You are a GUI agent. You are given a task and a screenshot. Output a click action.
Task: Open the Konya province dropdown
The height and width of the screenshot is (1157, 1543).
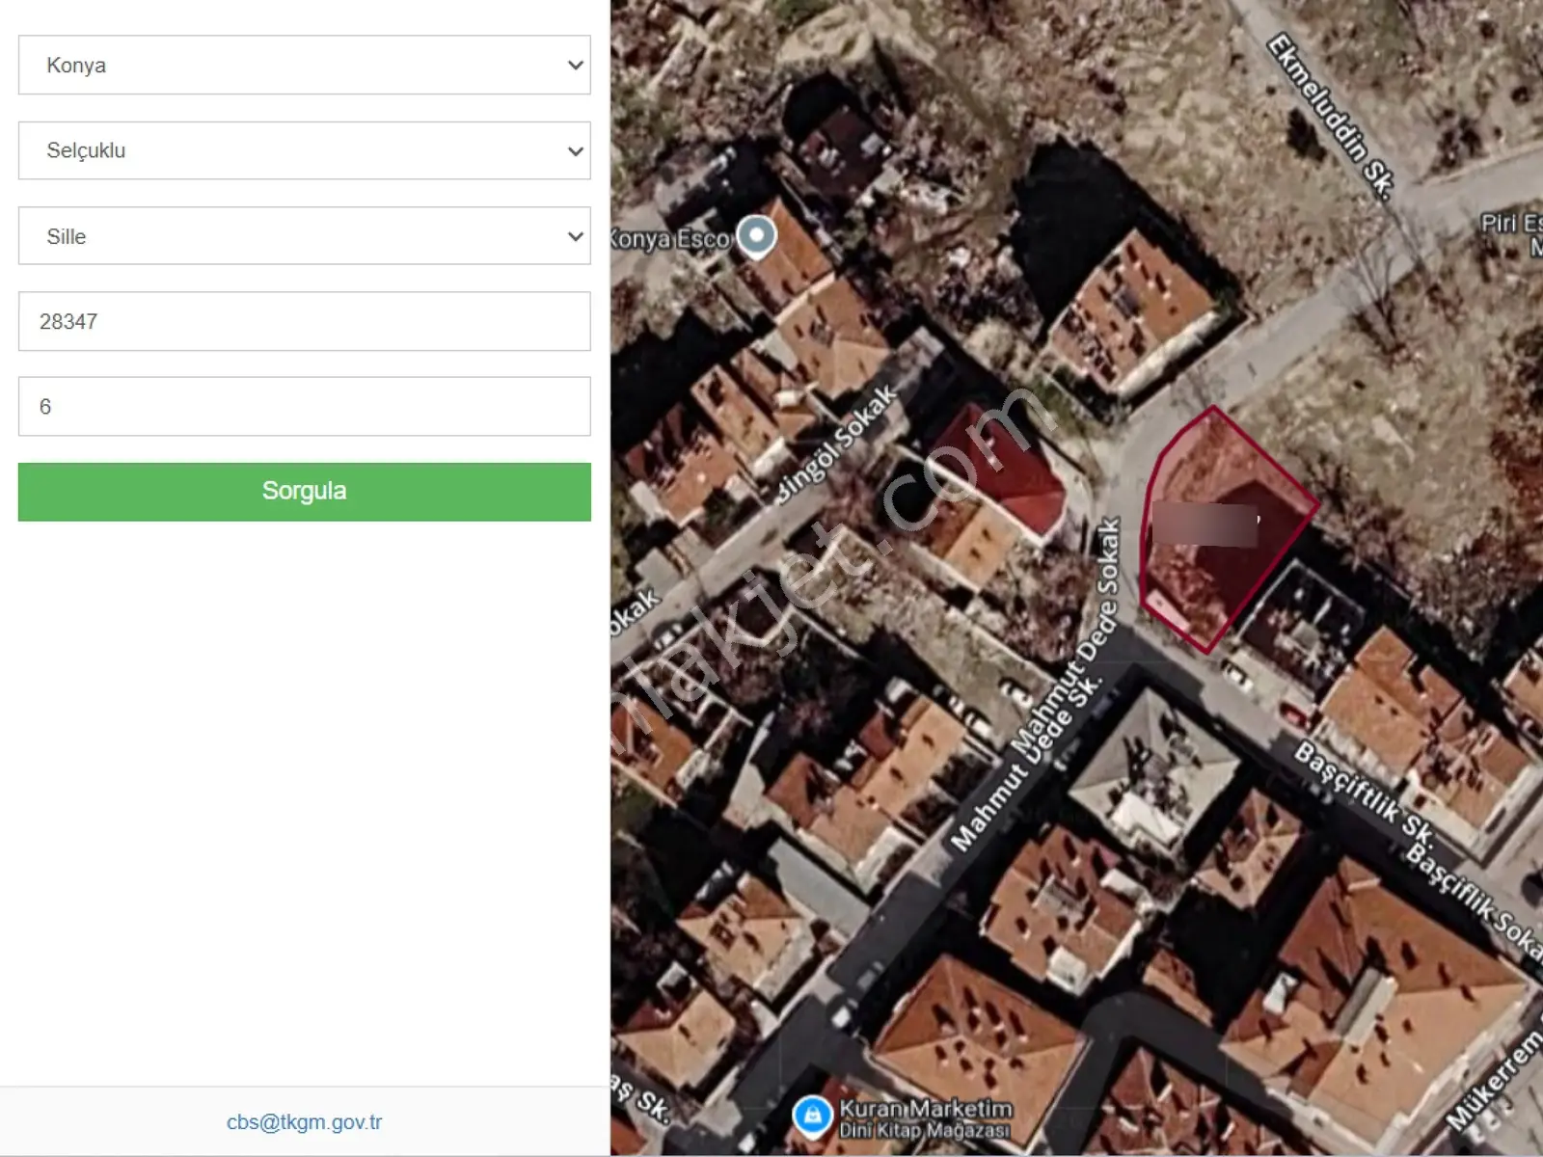coord(304,65)
